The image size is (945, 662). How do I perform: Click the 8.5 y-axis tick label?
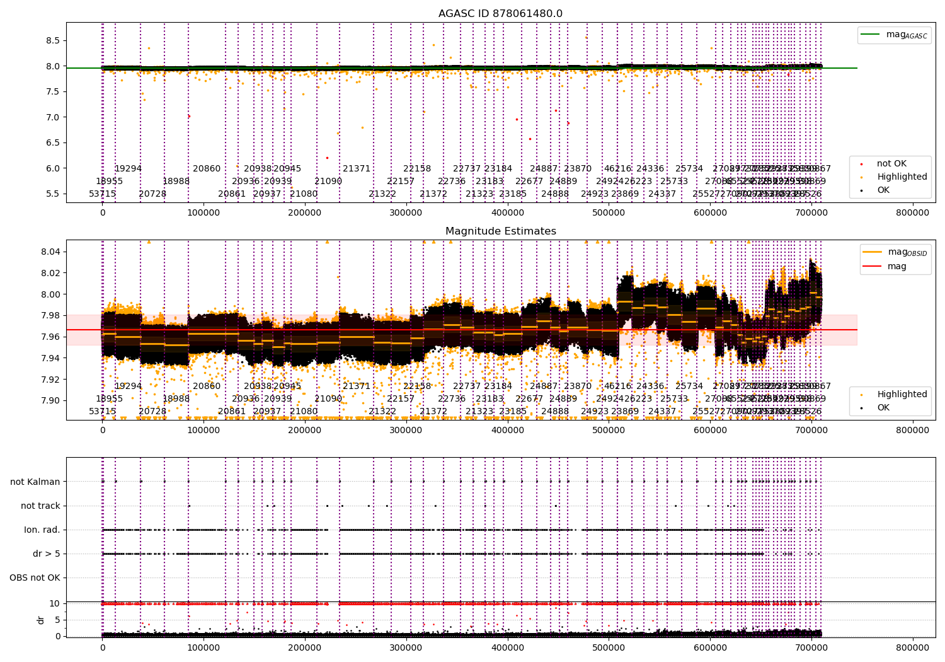tap(52, 40)
